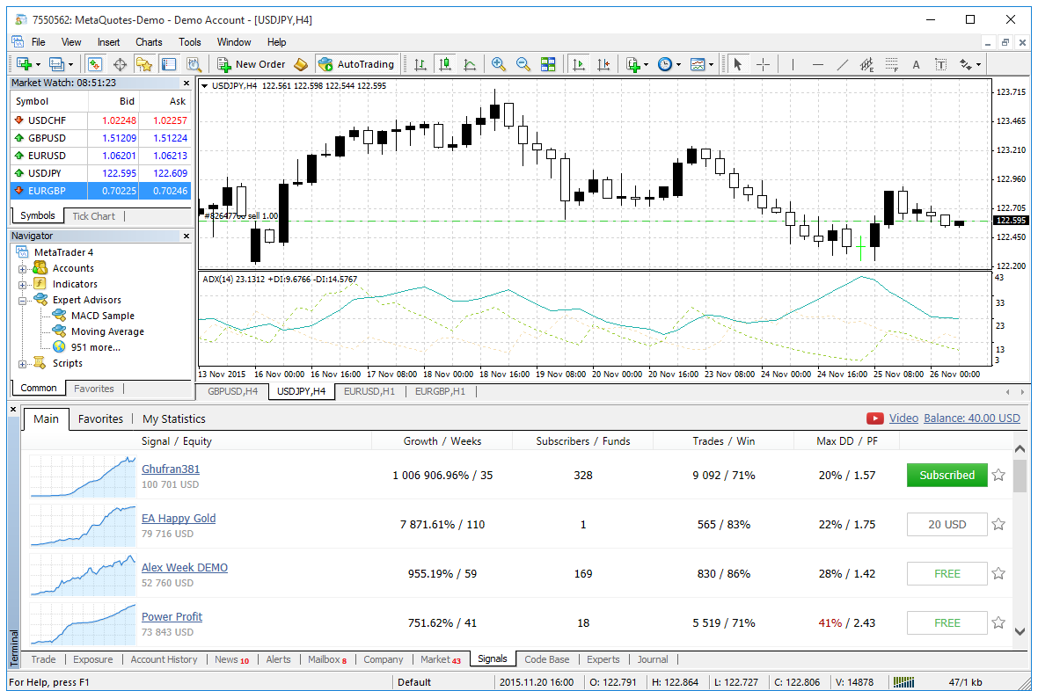Open the Code Base terminal tab
Image resolution: width=1038 pixels, height=691 pixels.
547,659
